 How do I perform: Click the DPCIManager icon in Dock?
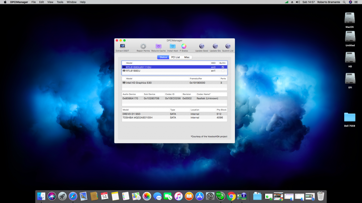click(x=242, y=197)
